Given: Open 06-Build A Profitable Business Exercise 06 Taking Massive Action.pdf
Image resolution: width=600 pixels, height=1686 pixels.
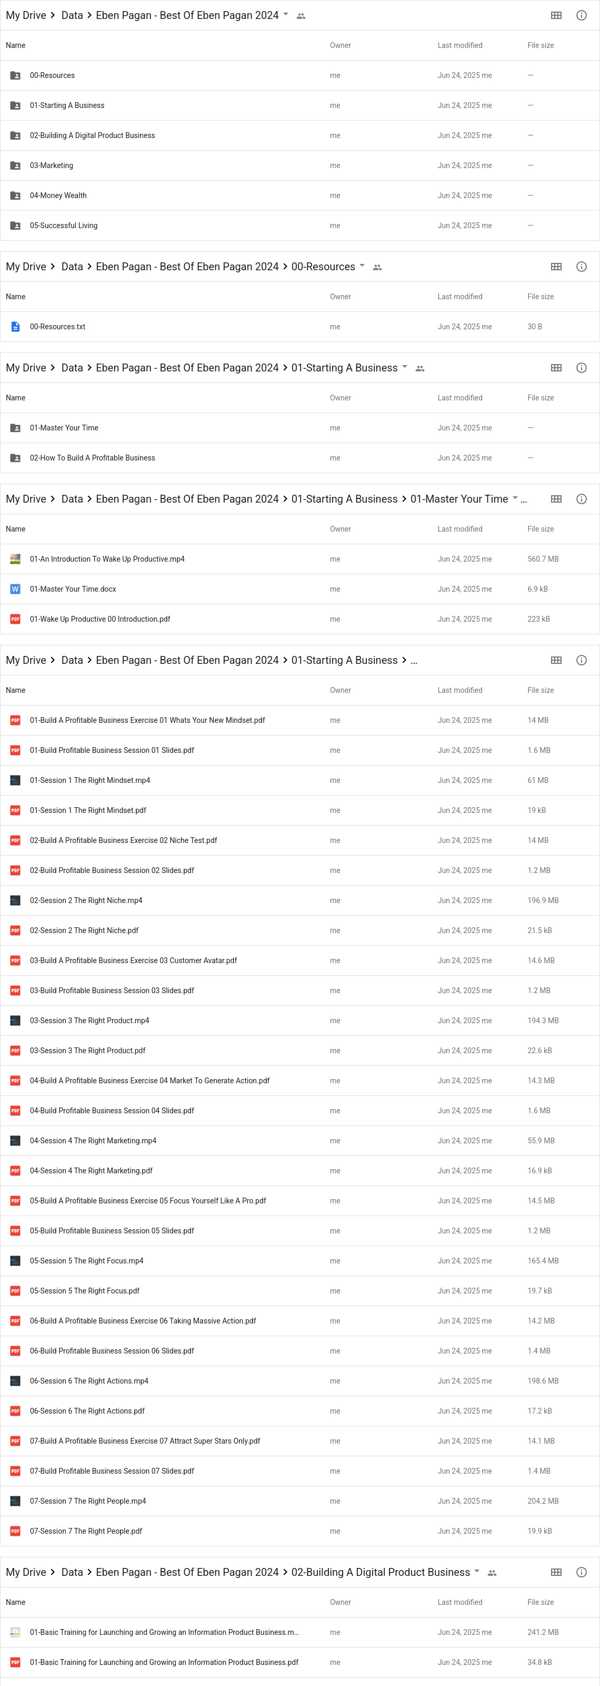Looking at the screenshot, I should click(143, 1321).
